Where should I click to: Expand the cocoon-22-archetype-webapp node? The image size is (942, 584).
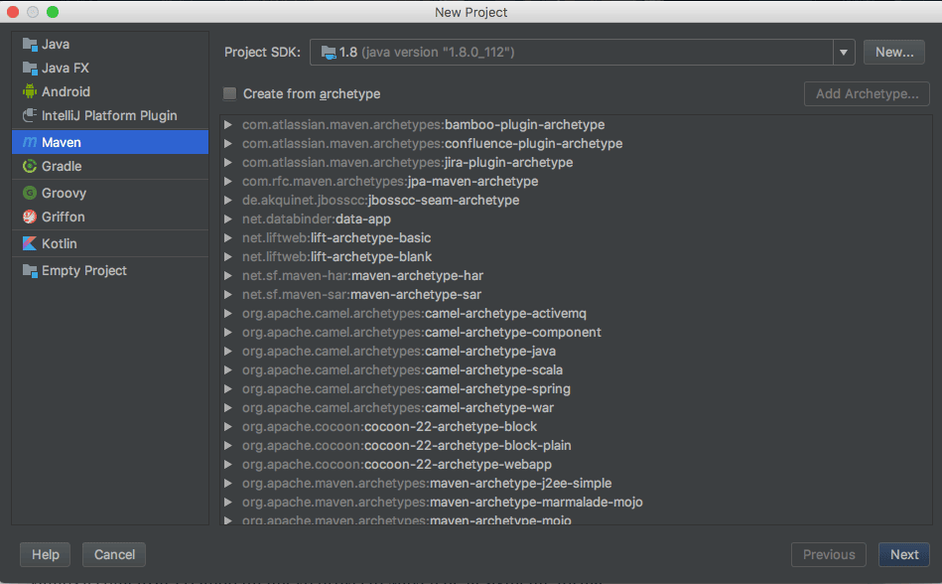click(x=228, y=465)
